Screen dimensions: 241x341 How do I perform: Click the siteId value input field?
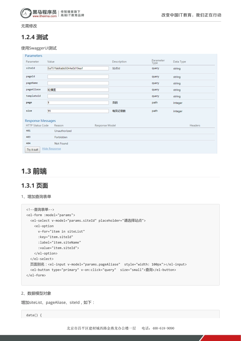(x=78, y=68)
